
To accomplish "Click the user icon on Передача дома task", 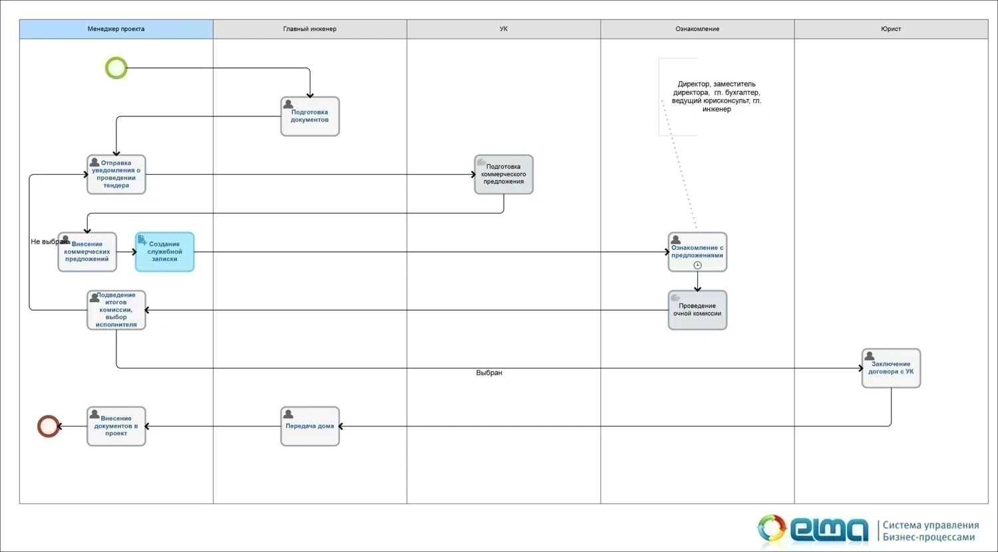I will click(288, 414).
